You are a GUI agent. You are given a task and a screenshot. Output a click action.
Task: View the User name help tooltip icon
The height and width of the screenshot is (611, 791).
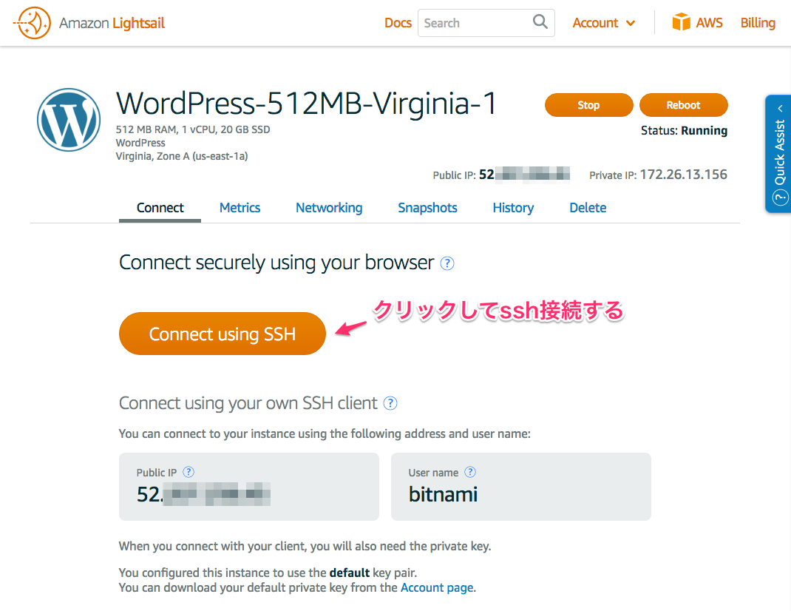[x=472, y=472]
